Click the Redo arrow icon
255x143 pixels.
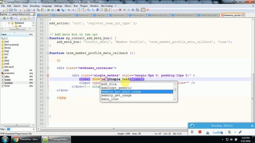pyautogui.click(x=53, y=10)
